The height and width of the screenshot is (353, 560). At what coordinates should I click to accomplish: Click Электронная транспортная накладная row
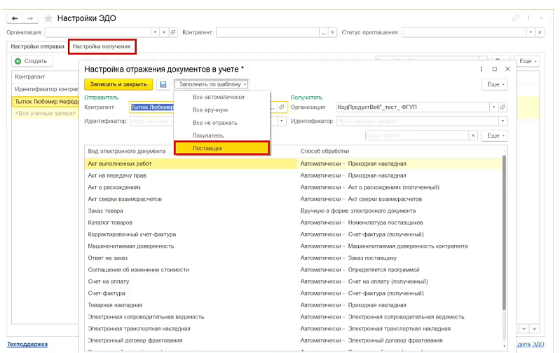pyautogui.click(x=294, y=328)
